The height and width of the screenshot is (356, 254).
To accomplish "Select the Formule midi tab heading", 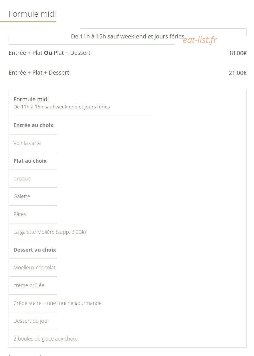I will [x=32, y=14].
